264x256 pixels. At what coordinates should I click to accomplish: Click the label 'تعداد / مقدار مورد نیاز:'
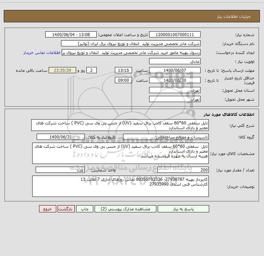(x=235, y=170)
